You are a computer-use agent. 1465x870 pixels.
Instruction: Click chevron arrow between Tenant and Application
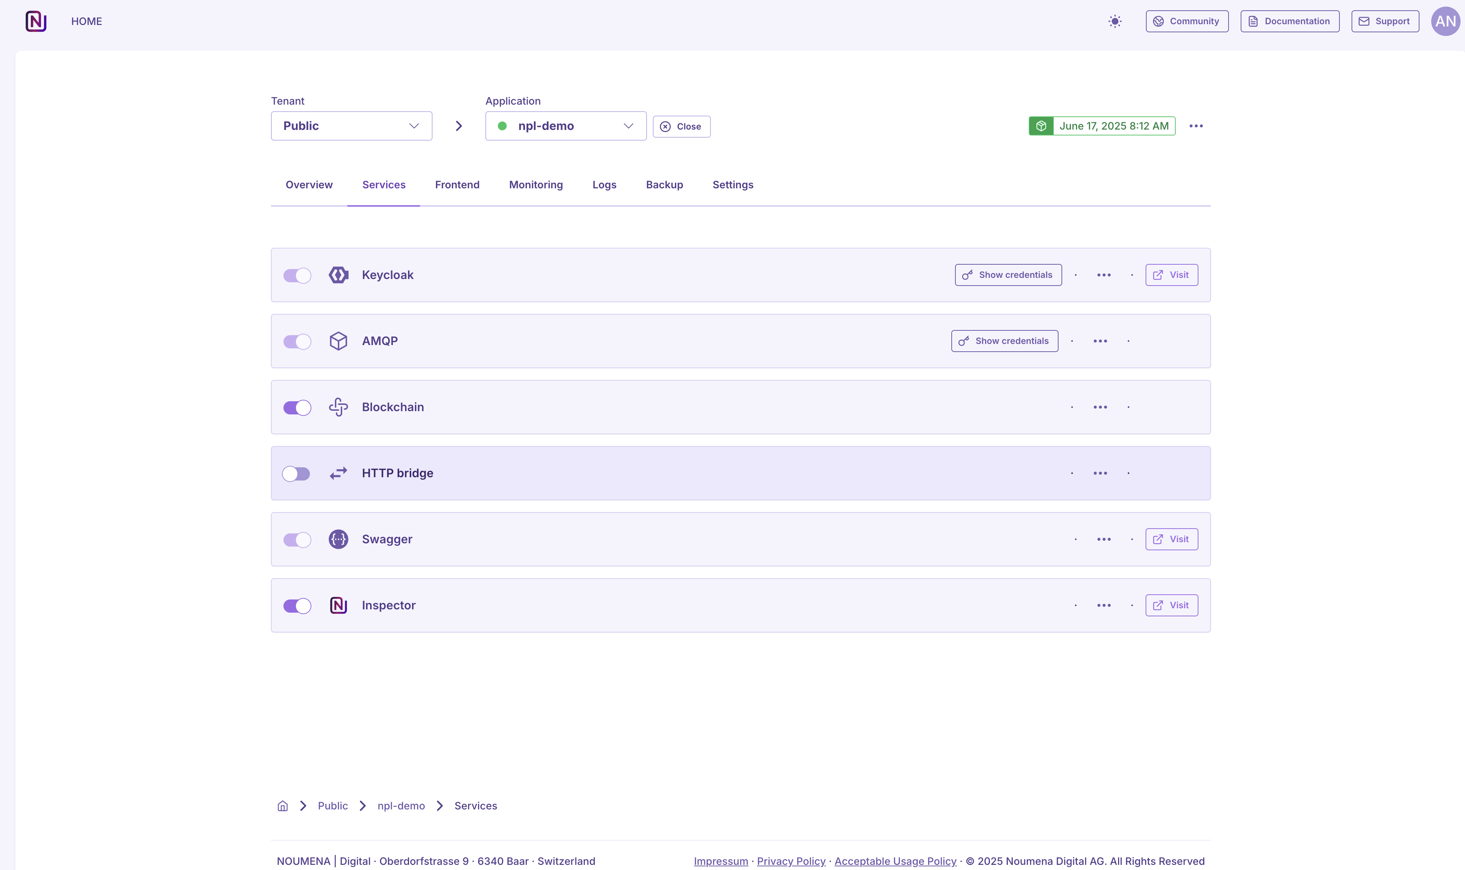(x=459, y=126)
